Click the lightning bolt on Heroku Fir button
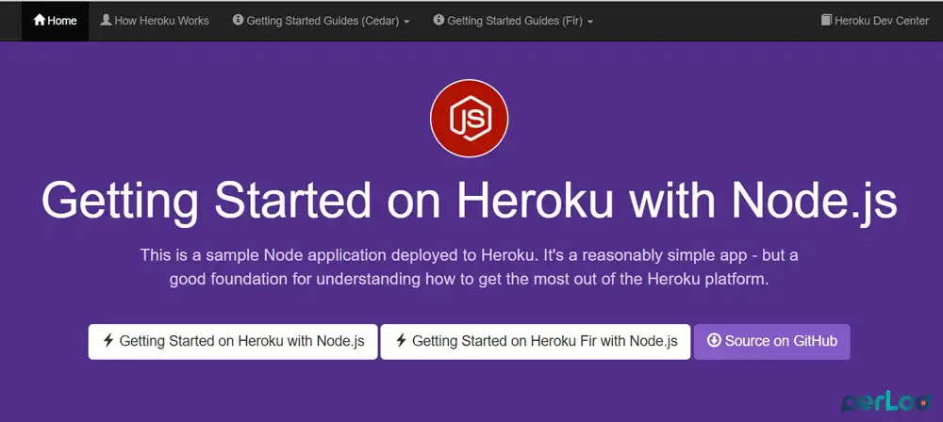This screenshot has width=943, height=422. pyautogui.click(x=401, y=341)
